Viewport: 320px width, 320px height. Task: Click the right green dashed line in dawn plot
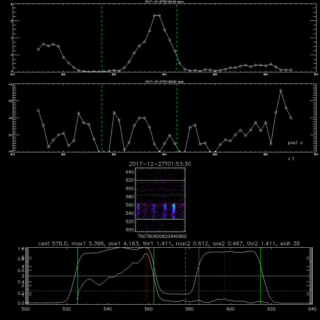tap(177, 38)
